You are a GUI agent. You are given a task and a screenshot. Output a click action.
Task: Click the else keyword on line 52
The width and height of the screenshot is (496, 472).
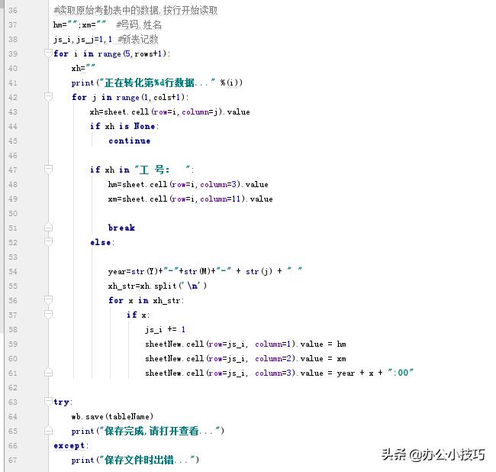(x=101, y=242)
